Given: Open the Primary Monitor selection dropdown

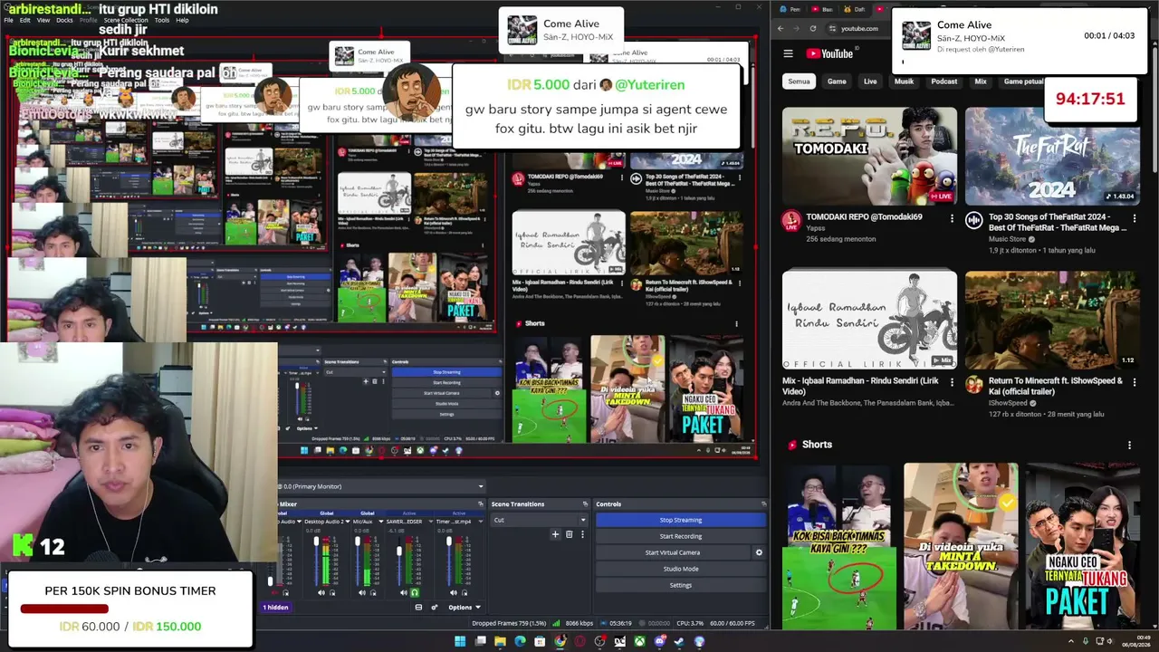Looking at the screenshot, I should click(382, 486).
